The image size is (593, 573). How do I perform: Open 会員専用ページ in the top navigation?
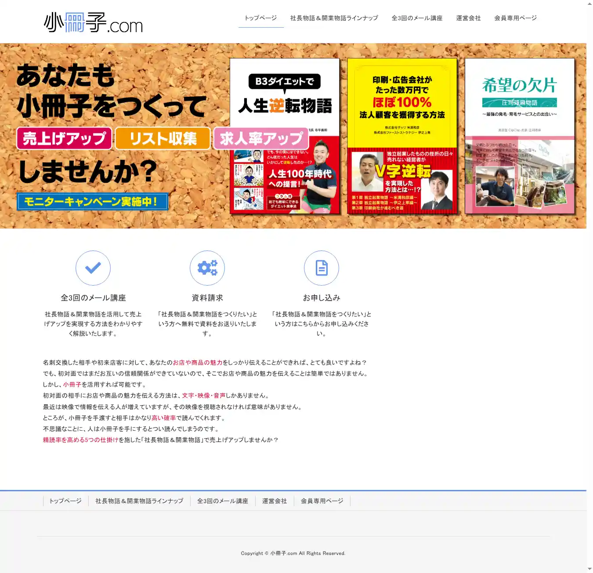coord(515,18)
